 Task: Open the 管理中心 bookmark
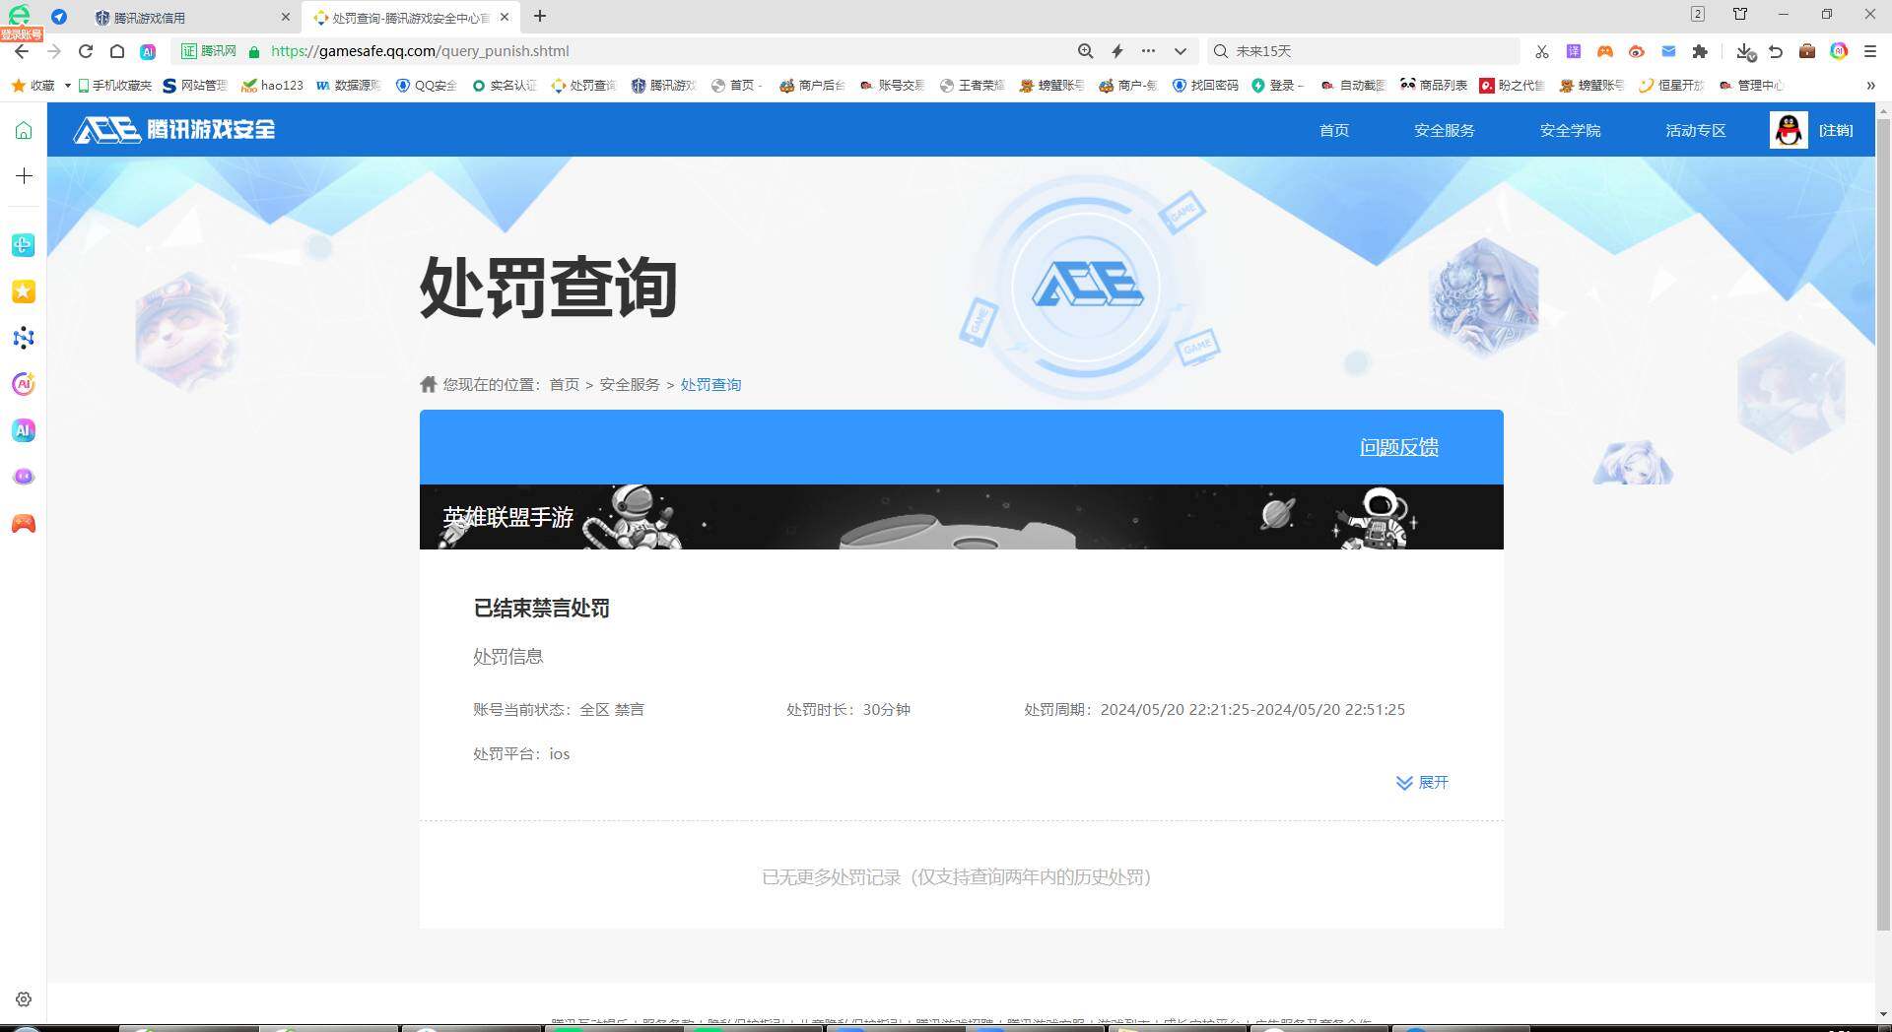tap(1751, 86)
